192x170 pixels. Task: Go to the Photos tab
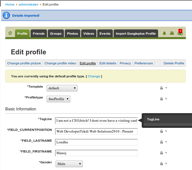point(72,34)
